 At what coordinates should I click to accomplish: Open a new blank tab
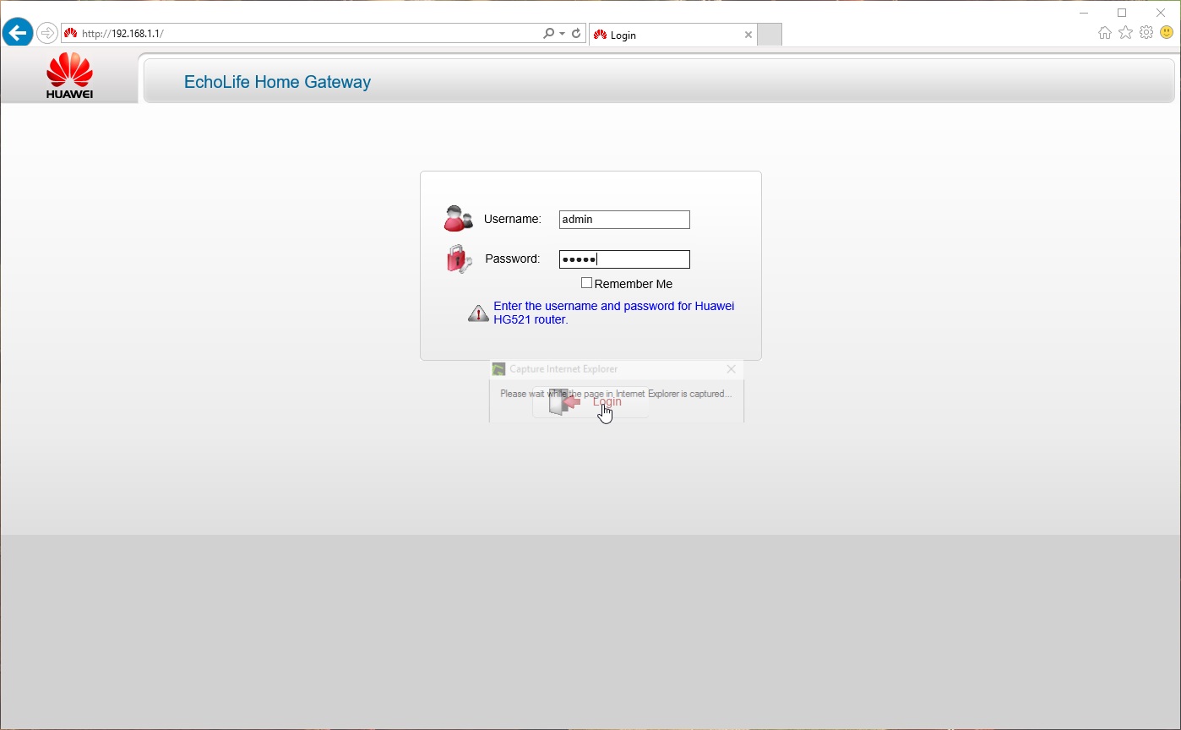point(770,35)
